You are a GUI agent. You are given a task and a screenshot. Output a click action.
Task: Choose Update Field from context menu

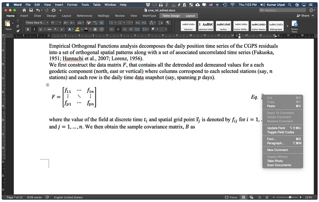click(284, 128)
